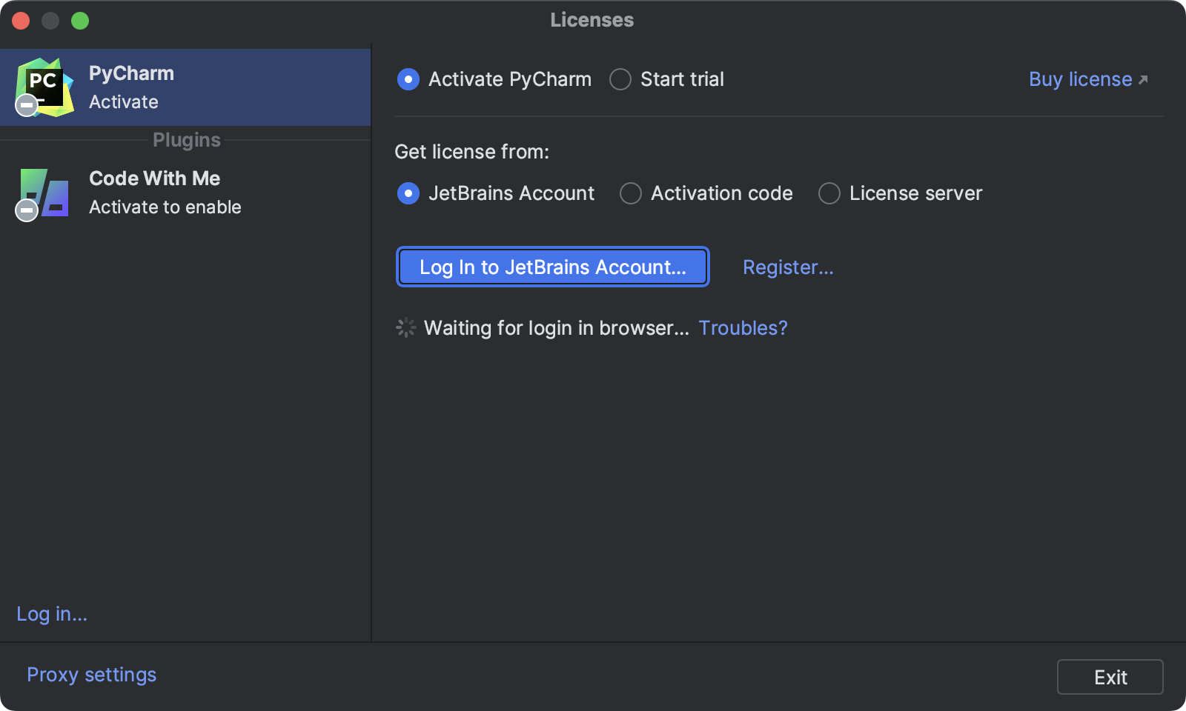Viewport: 1186px width, 711px height.
Task: Open the Register link
Action: tap(788, 267)
